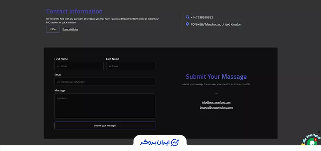
Task: Click into the Email input field
Action: 105,82
